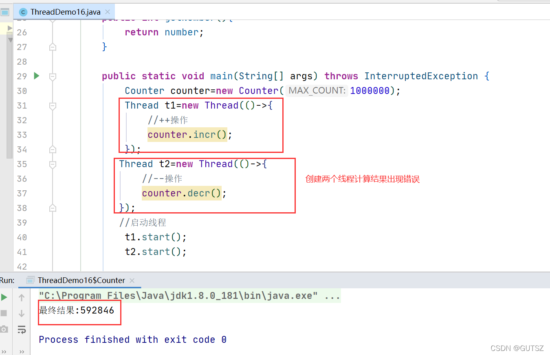Select the ThreadDemo16.java editor tab

65,12
